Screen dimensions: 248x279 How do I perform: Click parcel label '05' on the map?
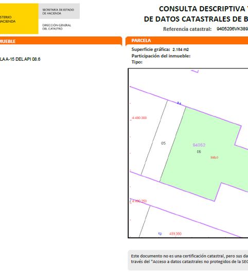tap(163, 143)
